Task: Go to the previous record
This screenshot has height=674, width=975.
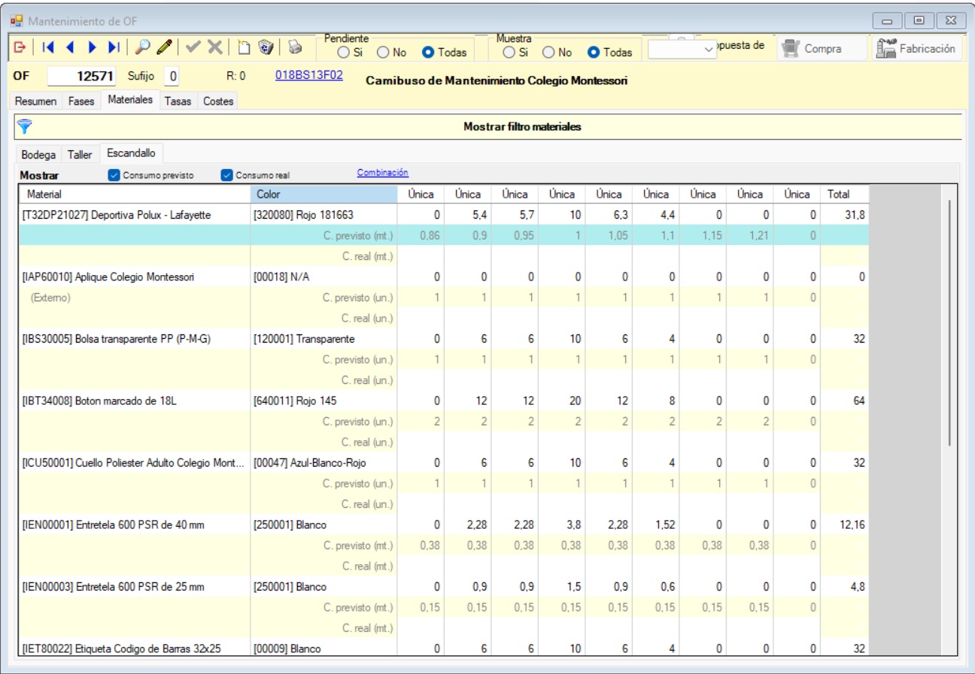Action: click(70, 48)
